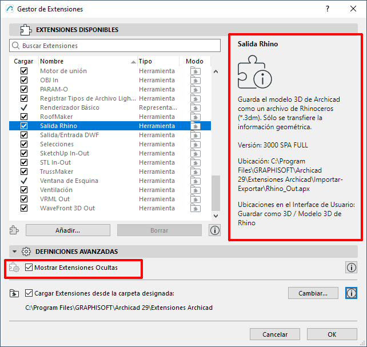
Task: Toggle the VRML Out load checkbox
Action: pos(24,199)
